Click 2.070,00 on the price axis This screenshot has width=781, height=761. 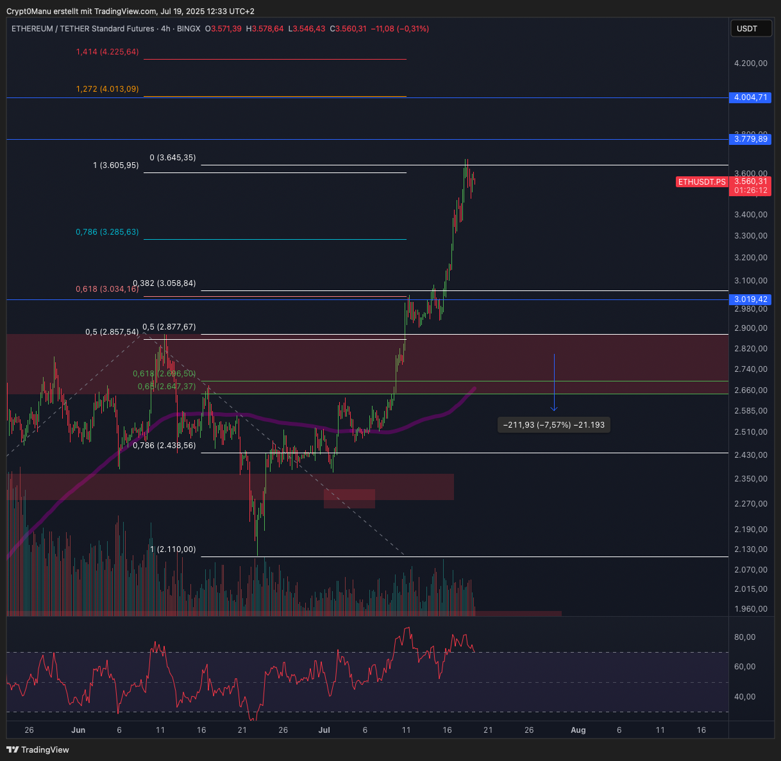tap(750, 569)
